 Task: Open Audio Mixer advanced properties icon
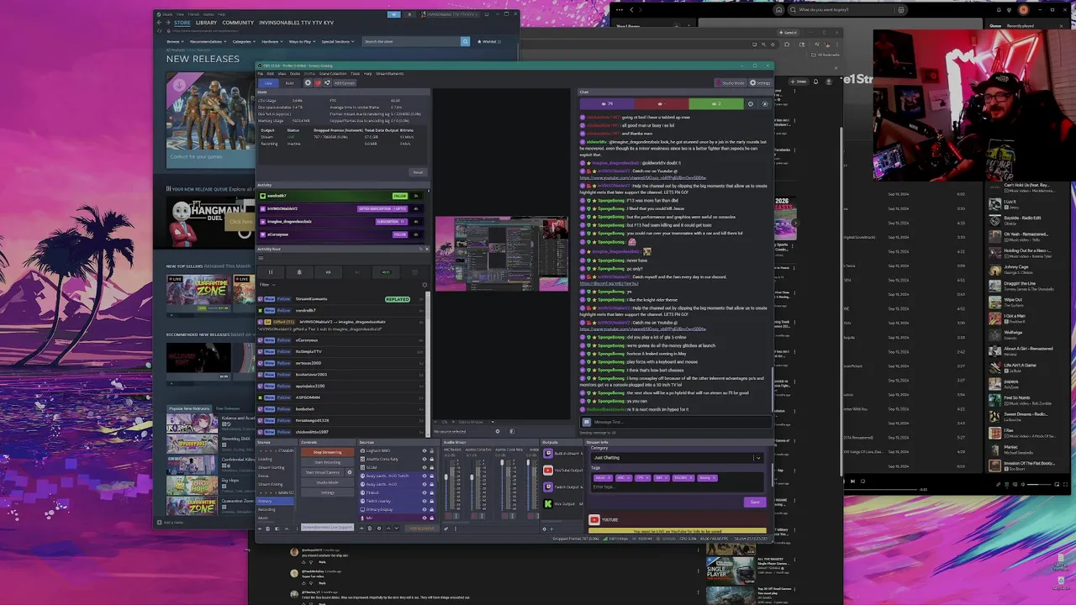tap(446, 529)
